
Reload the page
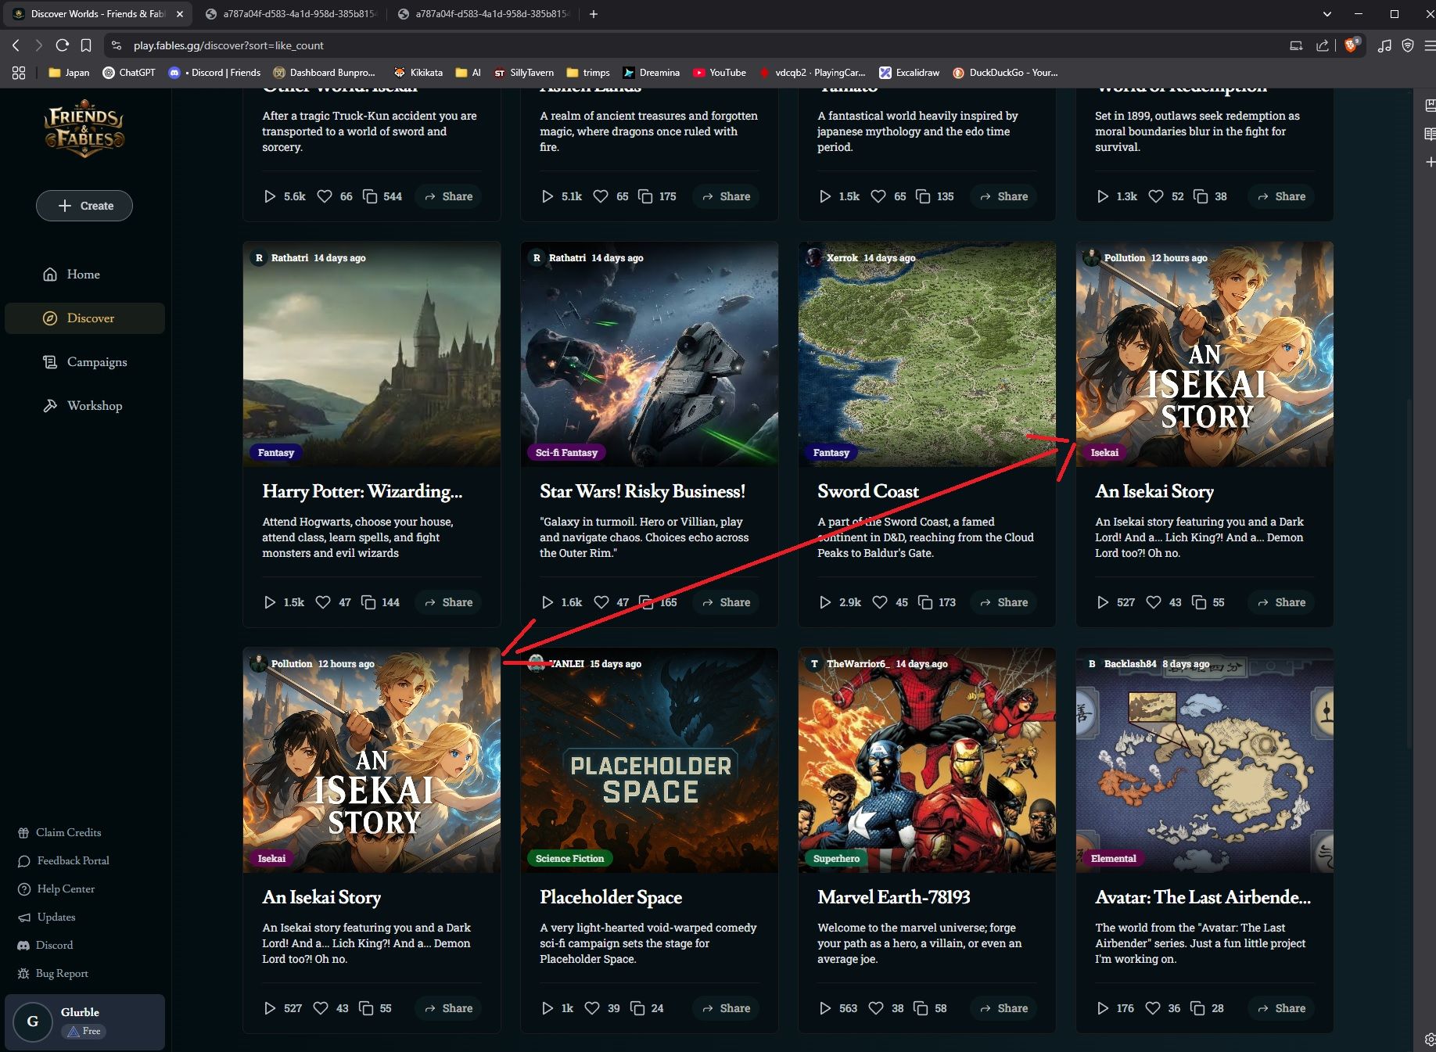coord(63,45)
